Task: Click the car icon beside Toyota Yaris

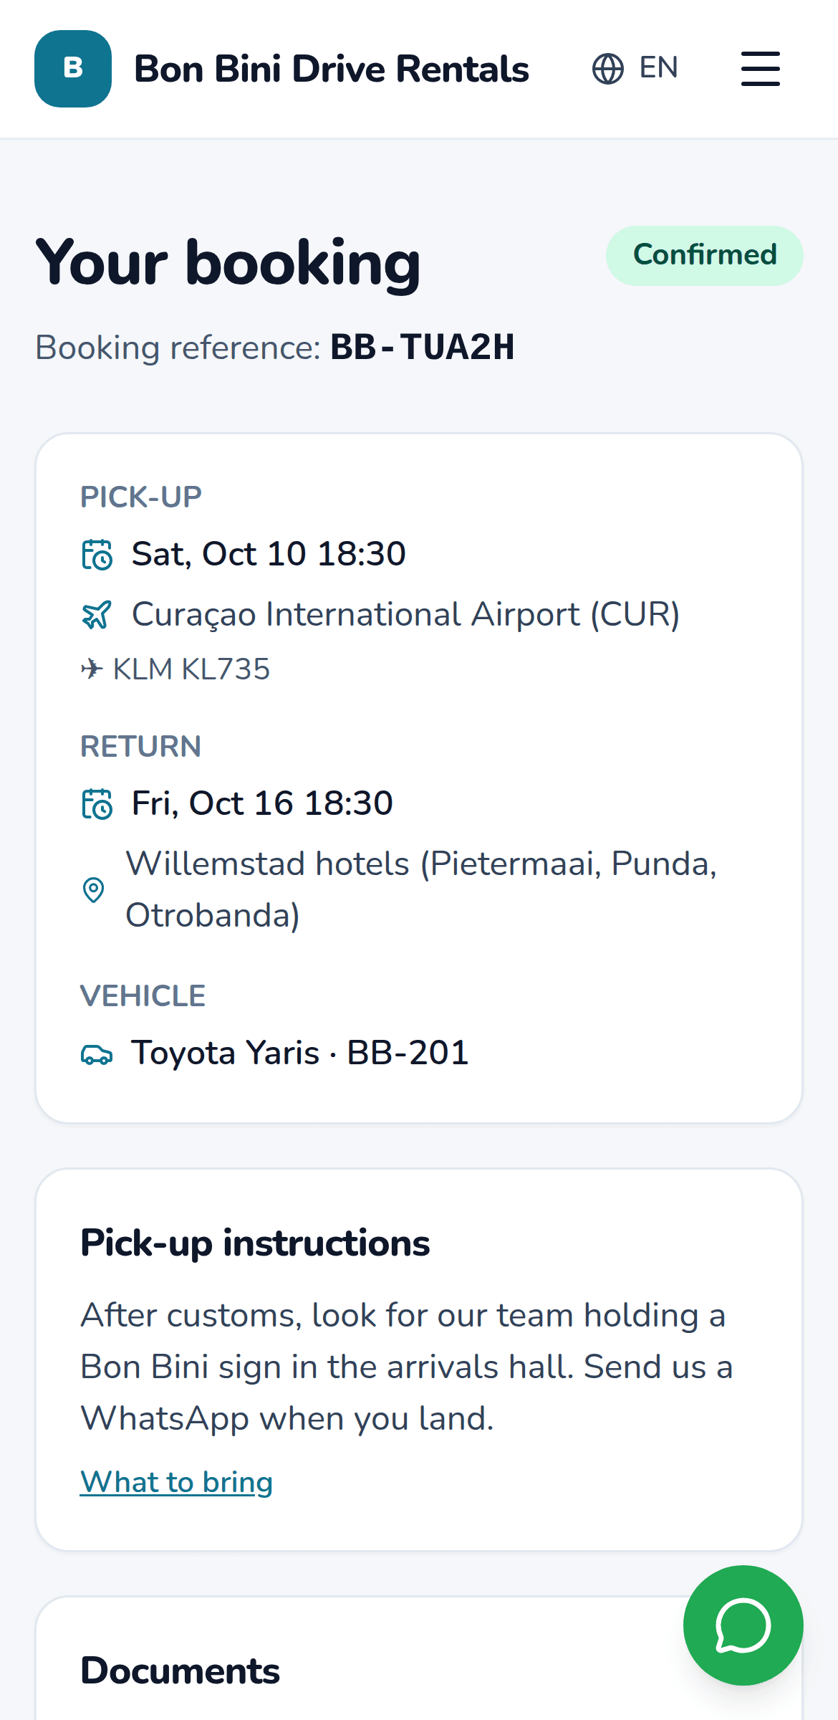Action: click(97, 1054)
